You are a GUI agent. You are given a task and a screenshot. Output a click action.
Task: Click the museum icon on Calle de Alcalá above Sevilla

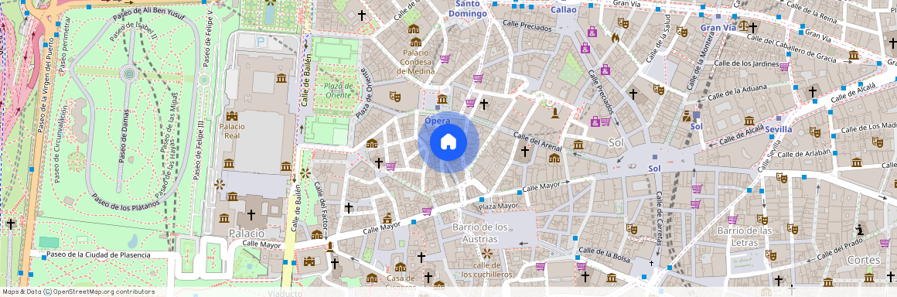[x=749, y=120]
